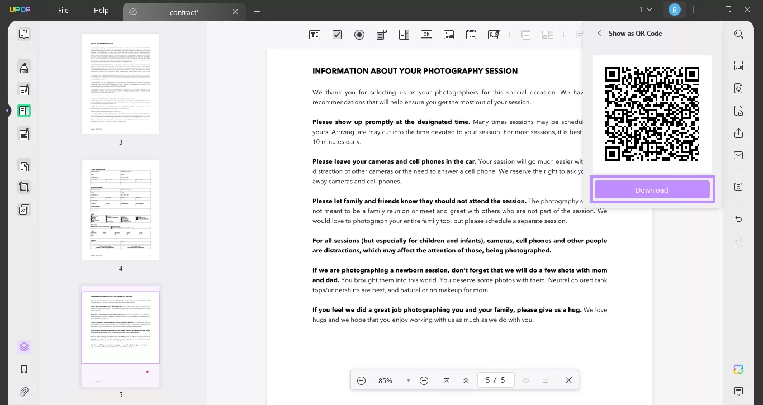Open the Attachments paperclip panel
The image size is (763, 405).
coord(23,392)
